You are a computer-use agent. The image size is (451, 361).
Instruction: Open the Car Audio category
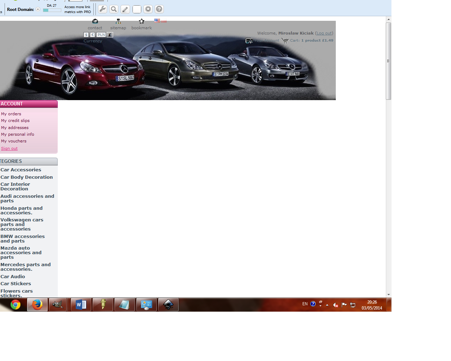coord(13,277)
